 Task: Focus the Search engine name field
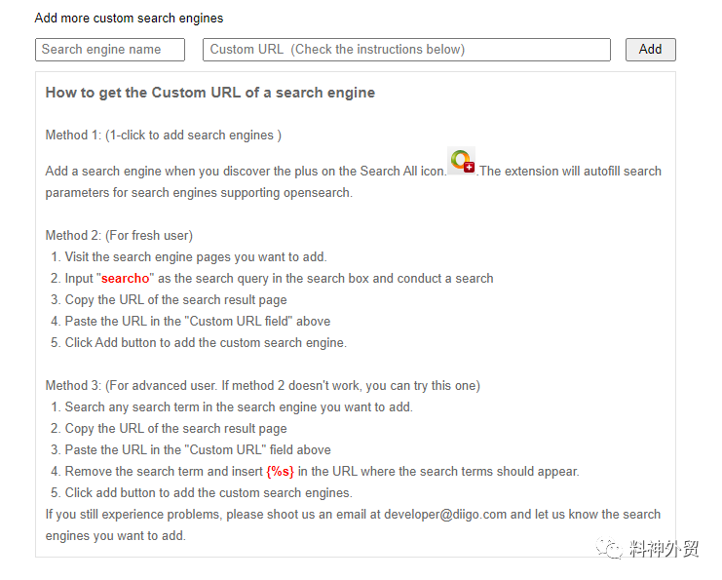110,50
